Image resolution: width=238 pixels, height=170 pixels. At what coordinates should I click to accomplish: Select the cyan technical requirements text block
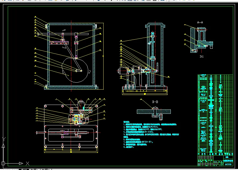[151, 134]
